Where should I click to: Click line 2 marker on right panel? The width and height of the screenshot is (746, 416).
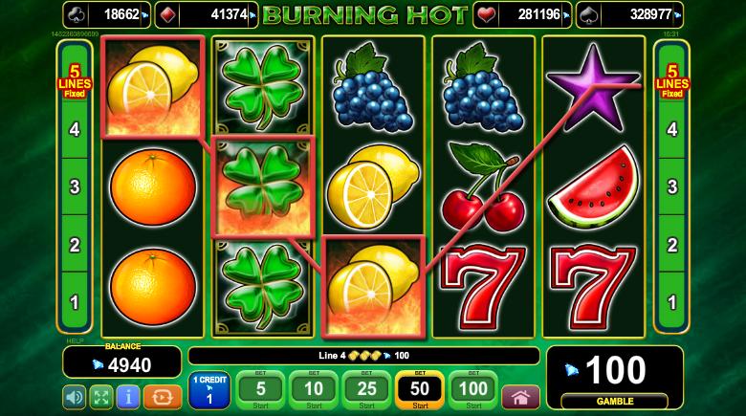(671, 245)
